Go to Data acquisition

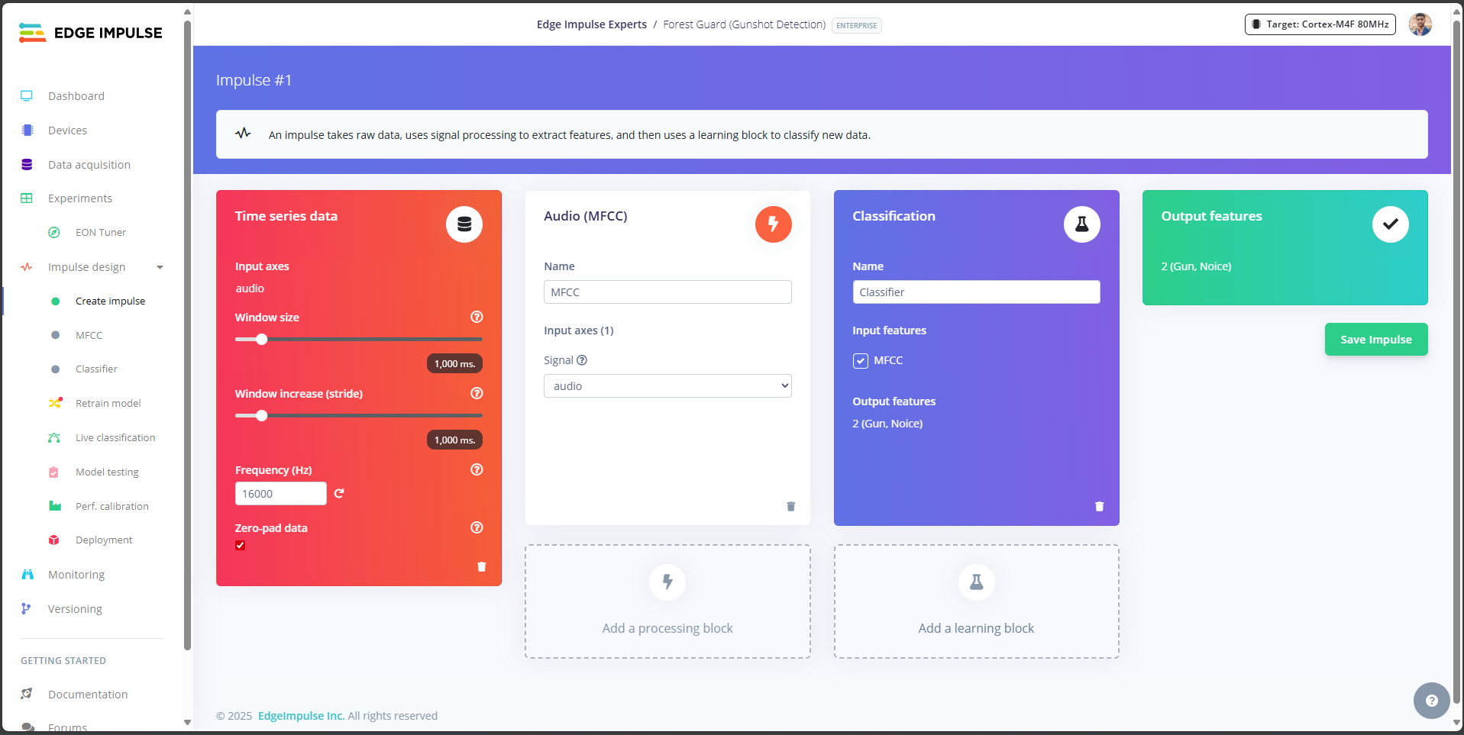[89, 165]
